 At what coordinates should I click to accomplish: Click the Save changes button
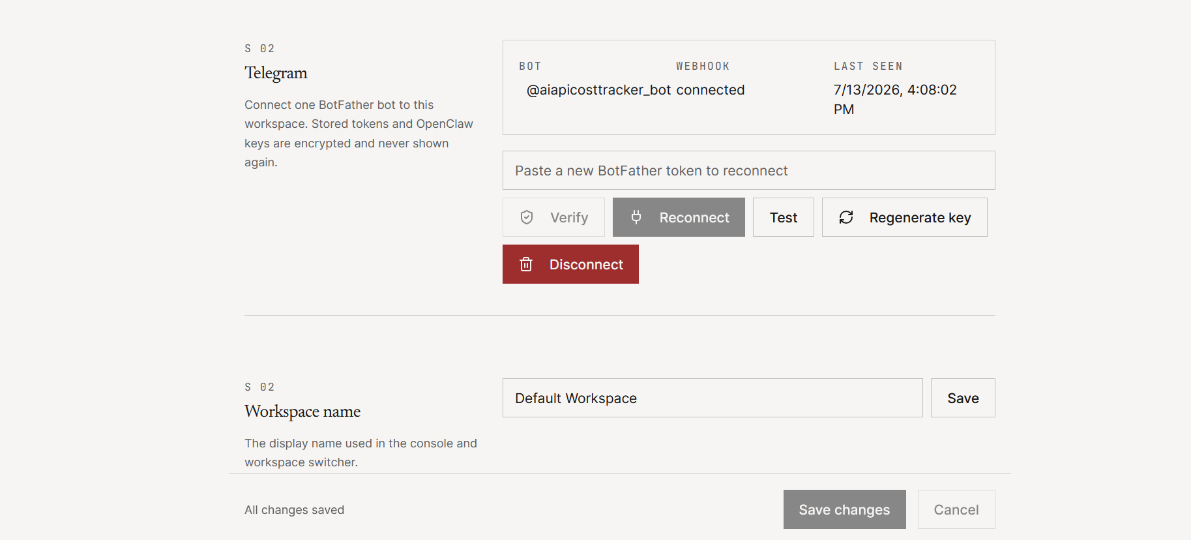(844, 509)
